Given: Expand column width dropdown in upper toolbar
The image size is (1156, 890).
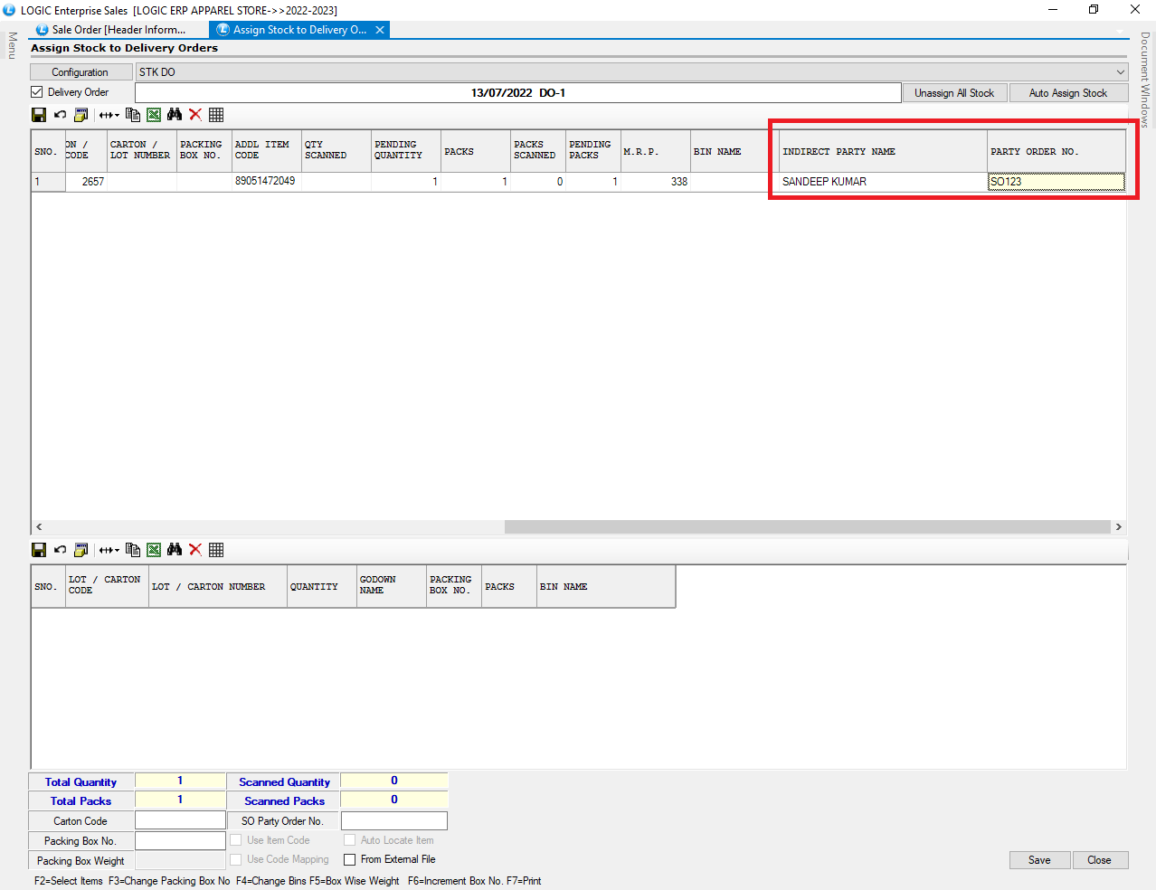Looking at the screenshot, I should pos(109,115).
